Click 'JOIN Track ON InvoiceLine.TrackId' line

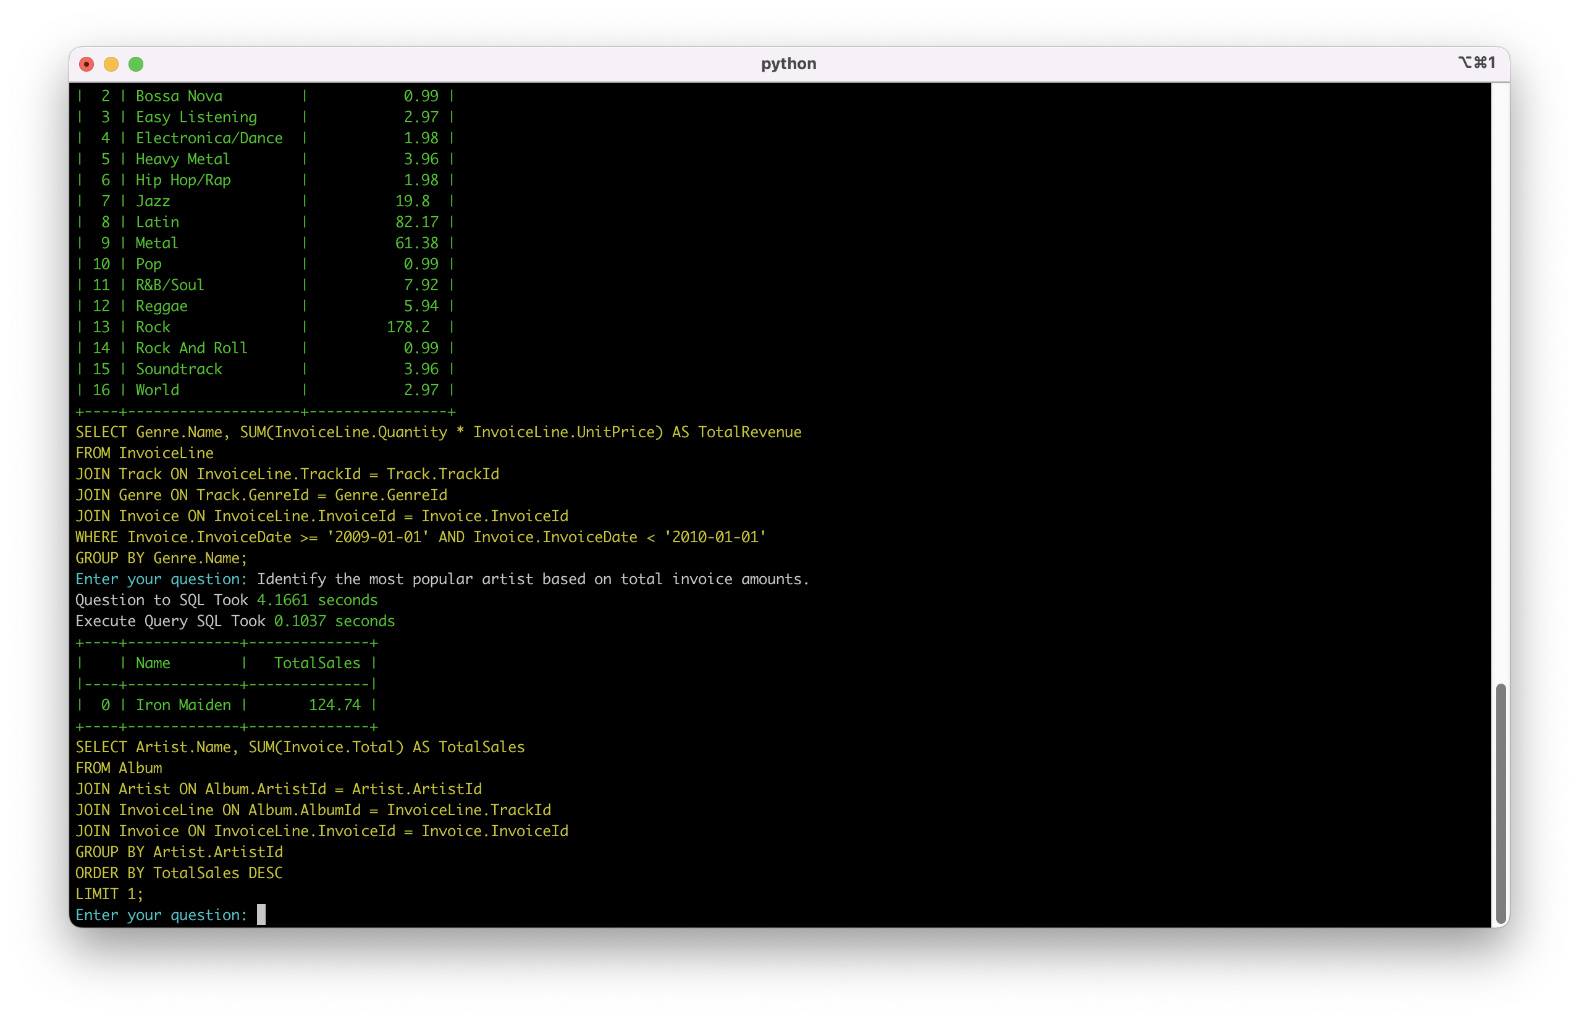click(287, 474)
